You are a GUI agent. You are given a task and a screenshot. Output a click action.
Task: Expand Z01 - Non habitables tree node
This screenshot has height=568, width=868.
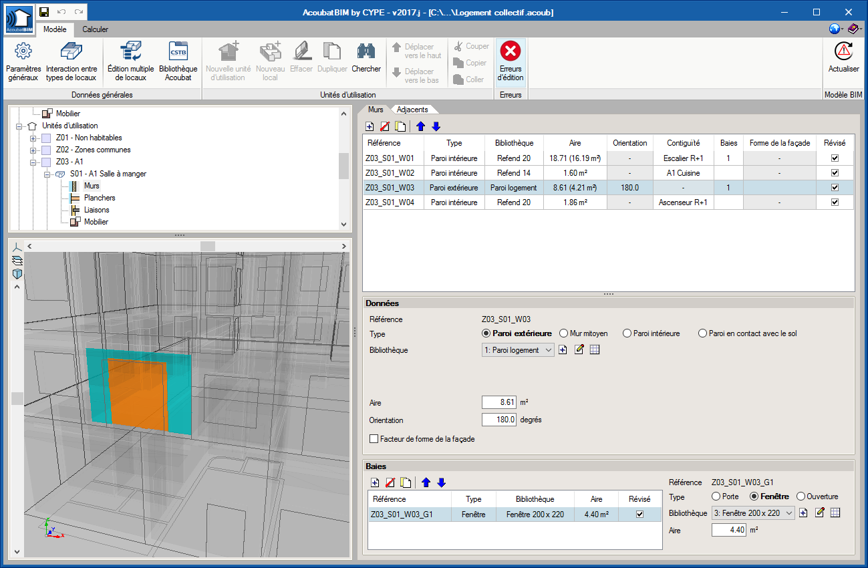click(33, 138)
